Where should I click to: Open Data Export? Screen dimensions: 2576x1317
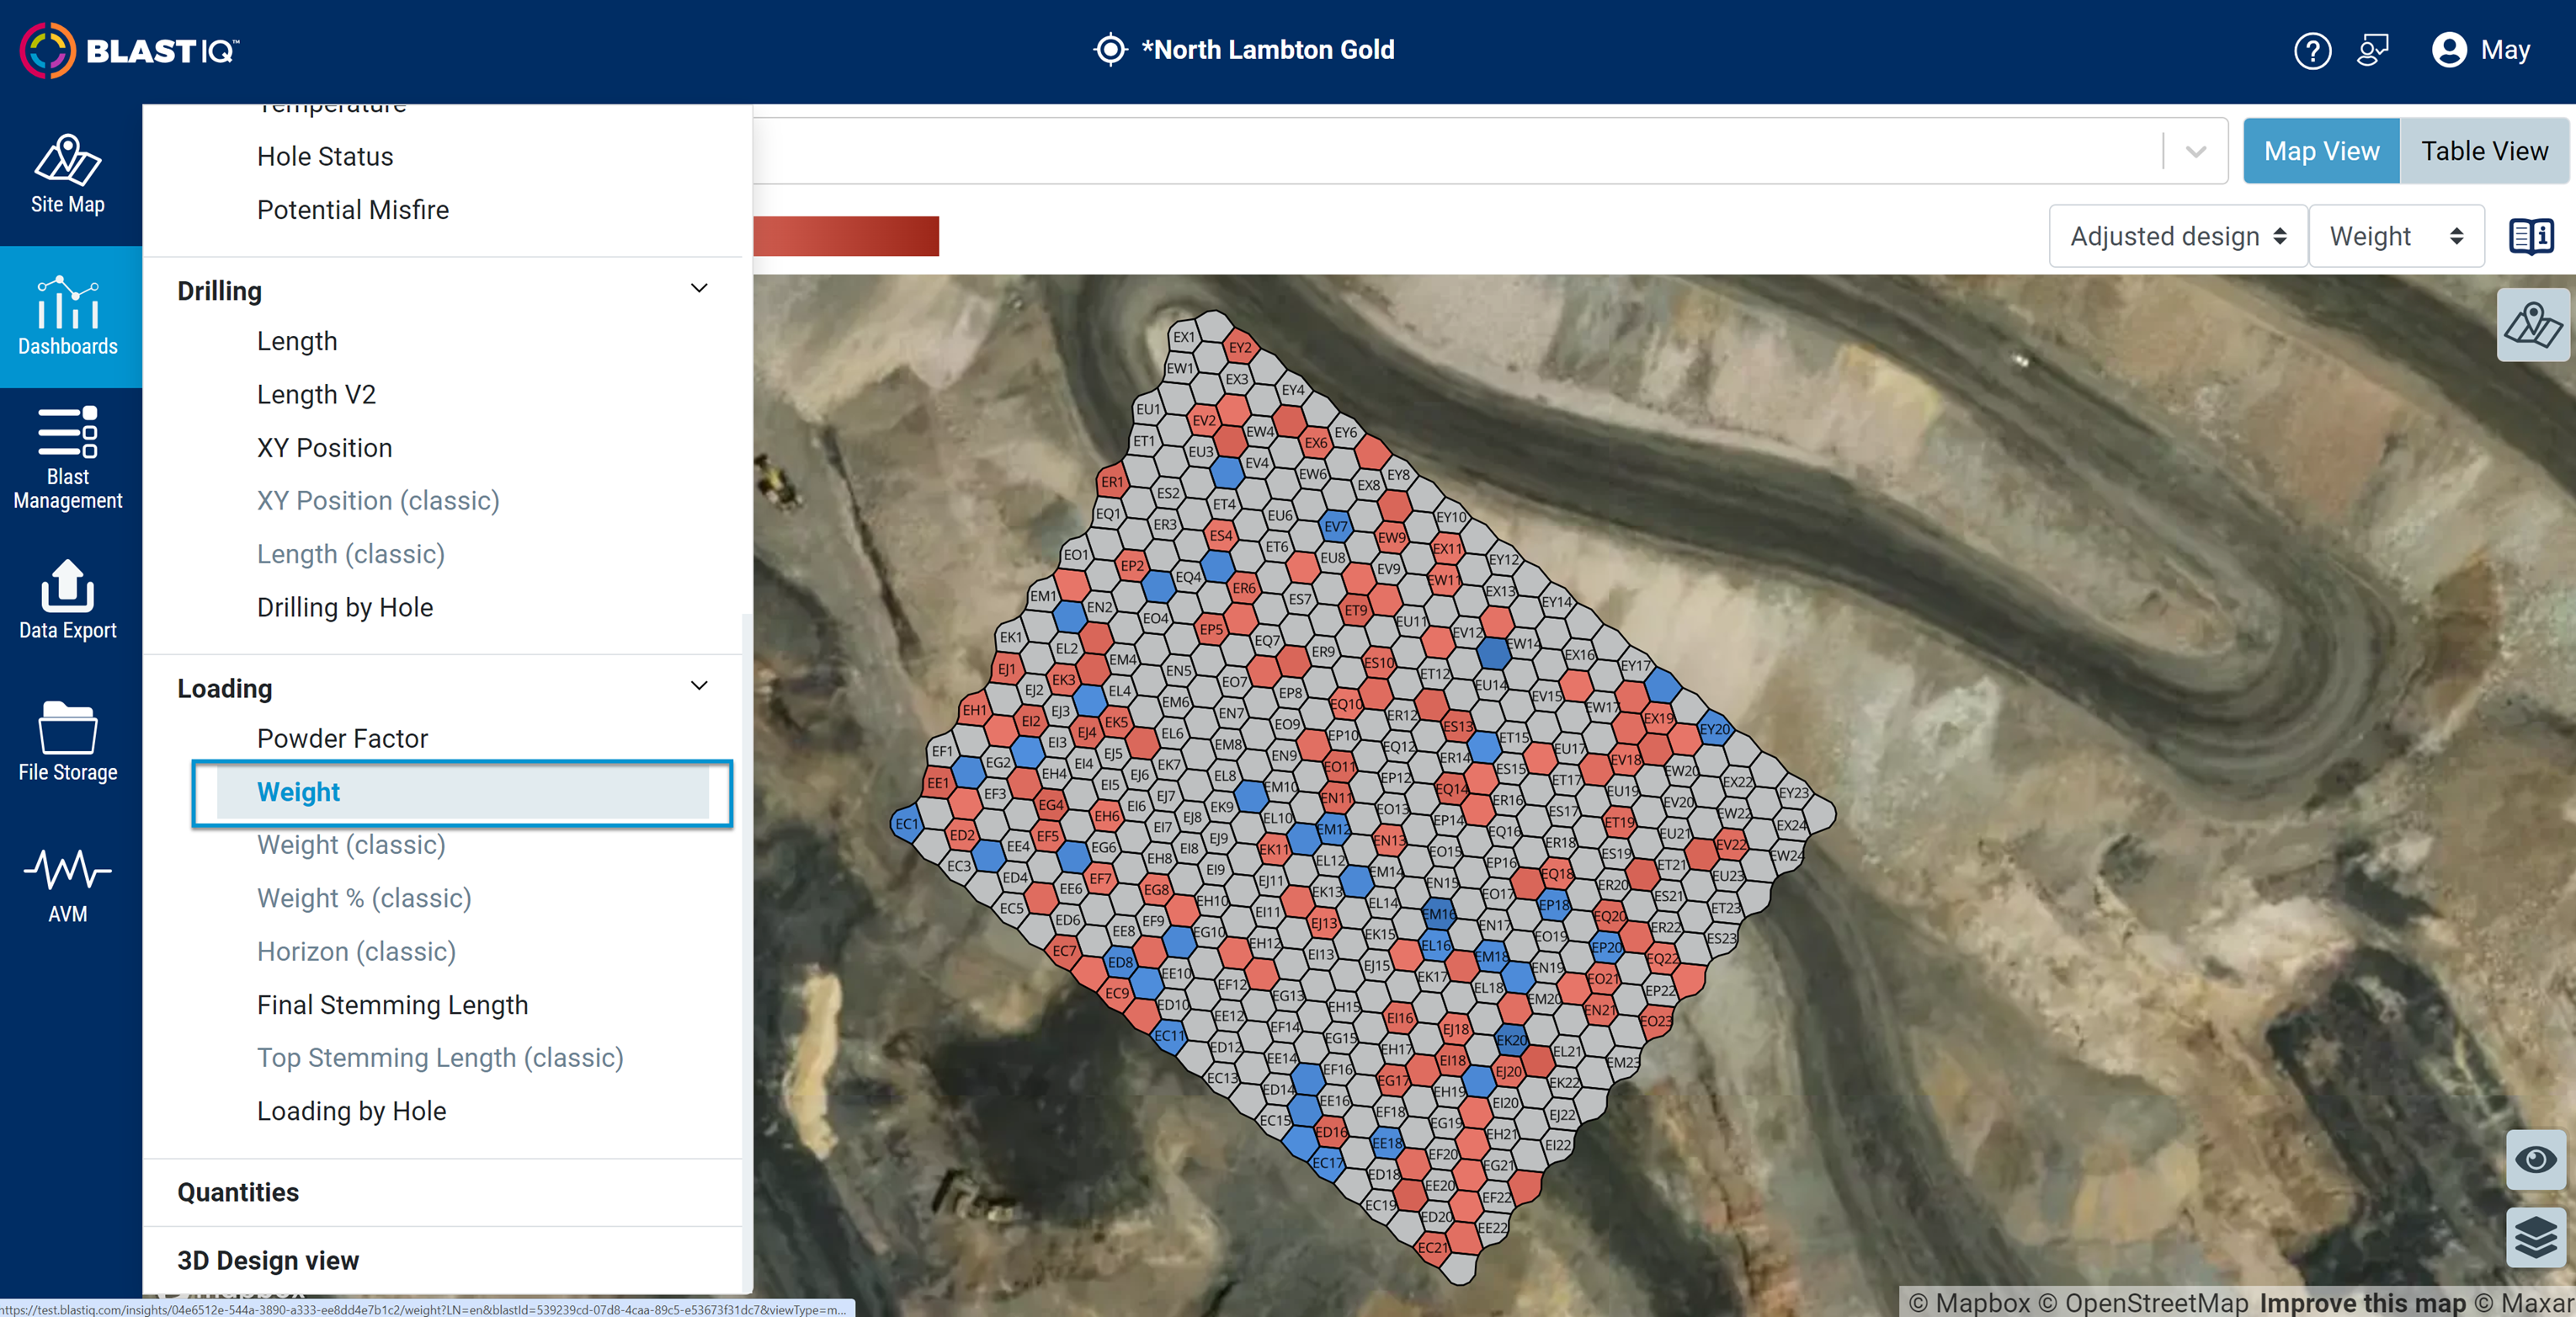tap(68, 600)
